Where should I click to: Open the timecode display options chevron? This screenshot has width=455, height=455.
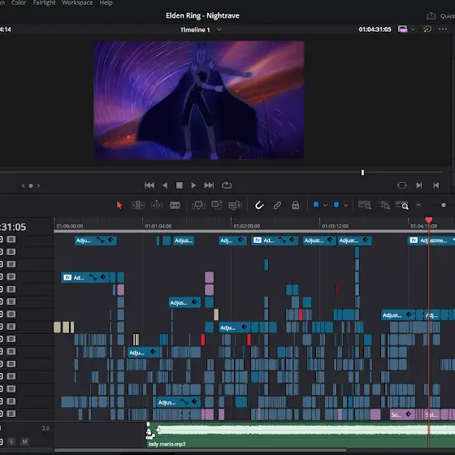(x=413, y=29)
